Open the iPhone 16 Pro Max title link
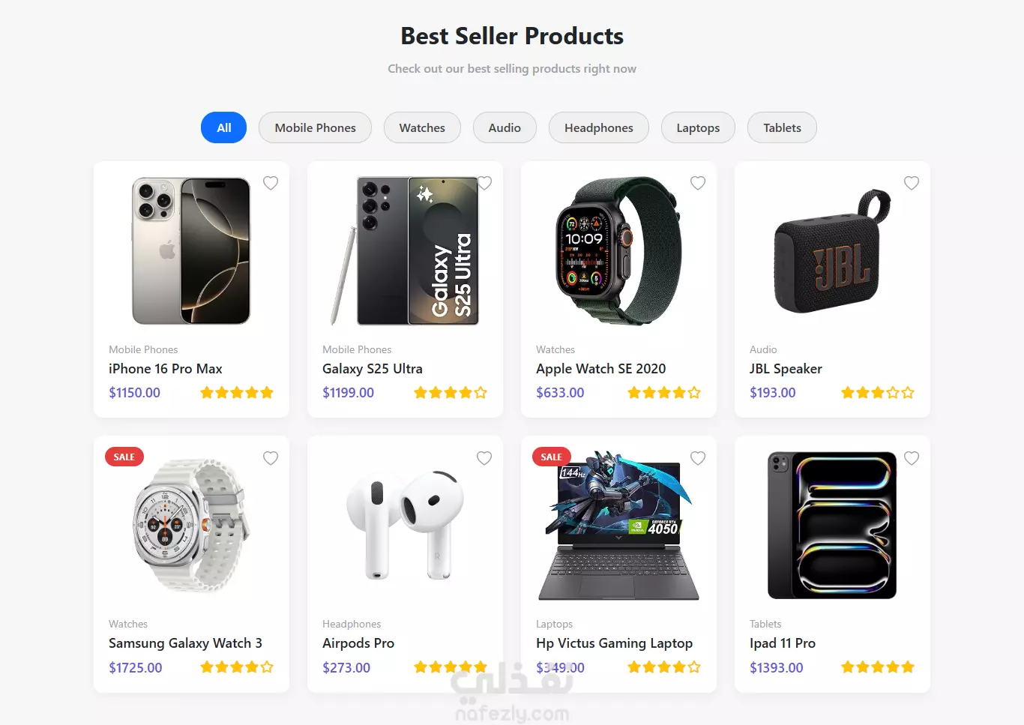The width and height of the screenshot is (1024, 725). point(166,369)
